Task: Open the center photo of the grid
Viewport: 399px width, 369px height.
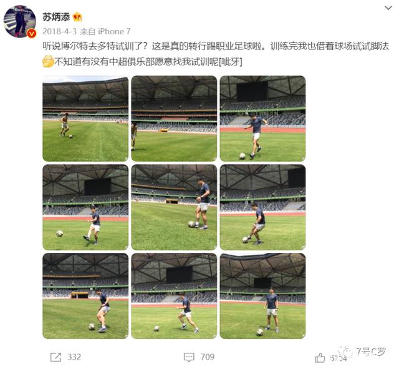Action: 174,207
